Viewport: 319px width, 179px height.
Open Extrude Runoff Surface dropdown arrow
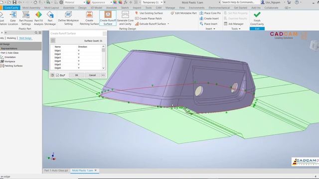tap(168, 24)
